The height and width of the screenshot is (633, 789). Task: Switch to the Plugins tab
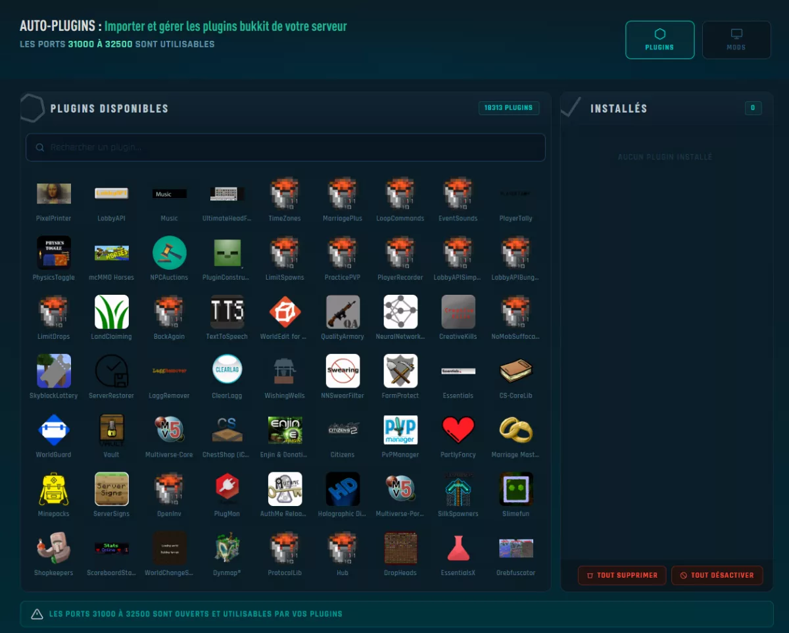coord(660,40)
